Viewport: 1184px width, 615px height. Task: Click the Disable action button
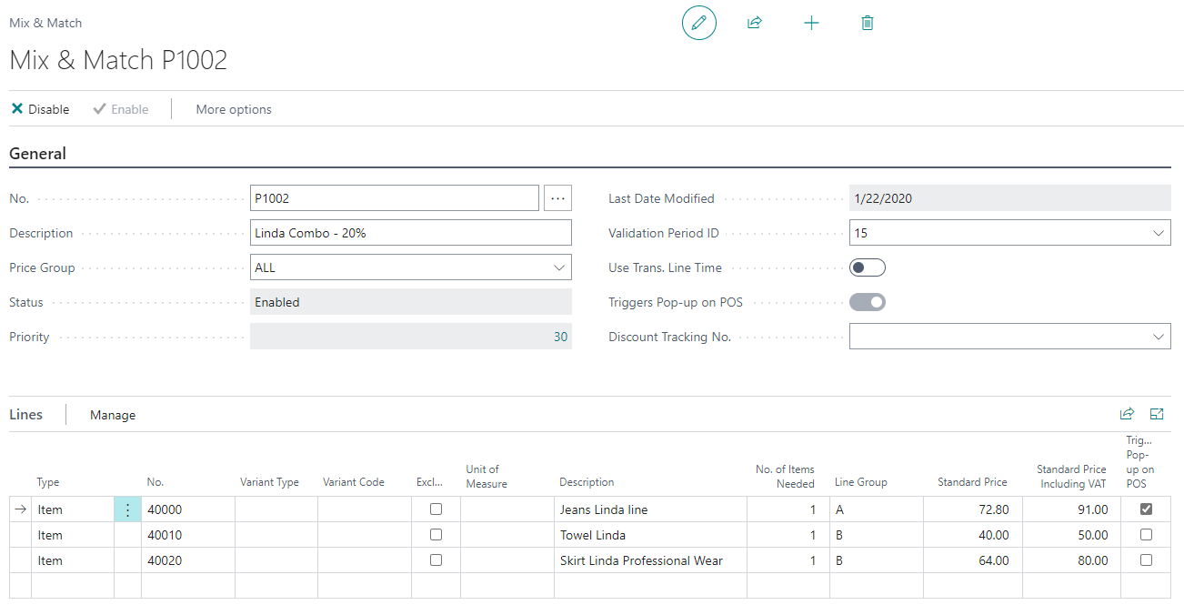click(40, 109)
